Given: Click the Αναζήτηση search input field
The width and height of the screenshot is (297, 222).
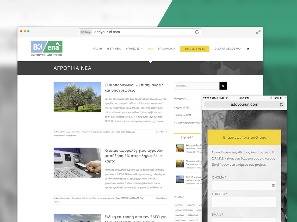Looking at the screenshot, I should (x=197, y=86).
